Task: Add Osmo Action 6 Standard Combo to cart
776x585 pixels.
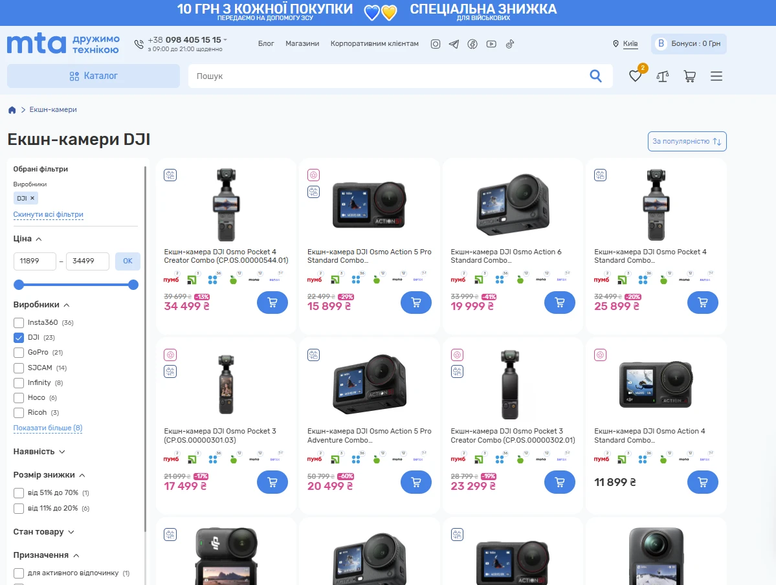Action: [559, 302]
